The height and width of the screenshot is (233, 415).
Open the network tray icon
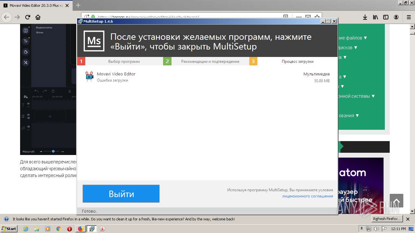tap(368, 229)
